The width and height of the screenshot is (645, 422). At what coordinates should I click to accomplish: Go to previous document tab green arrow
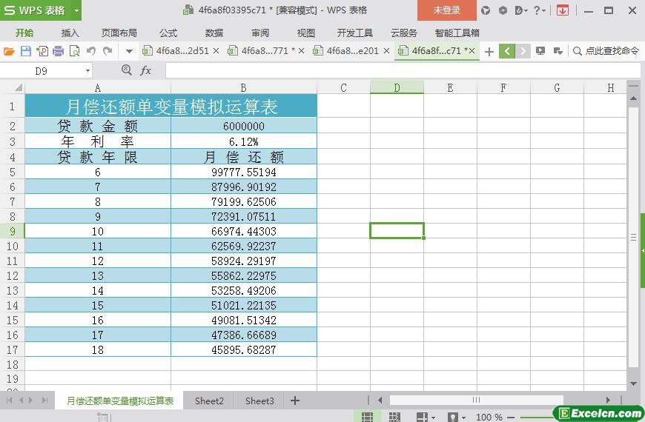[507, 51]
